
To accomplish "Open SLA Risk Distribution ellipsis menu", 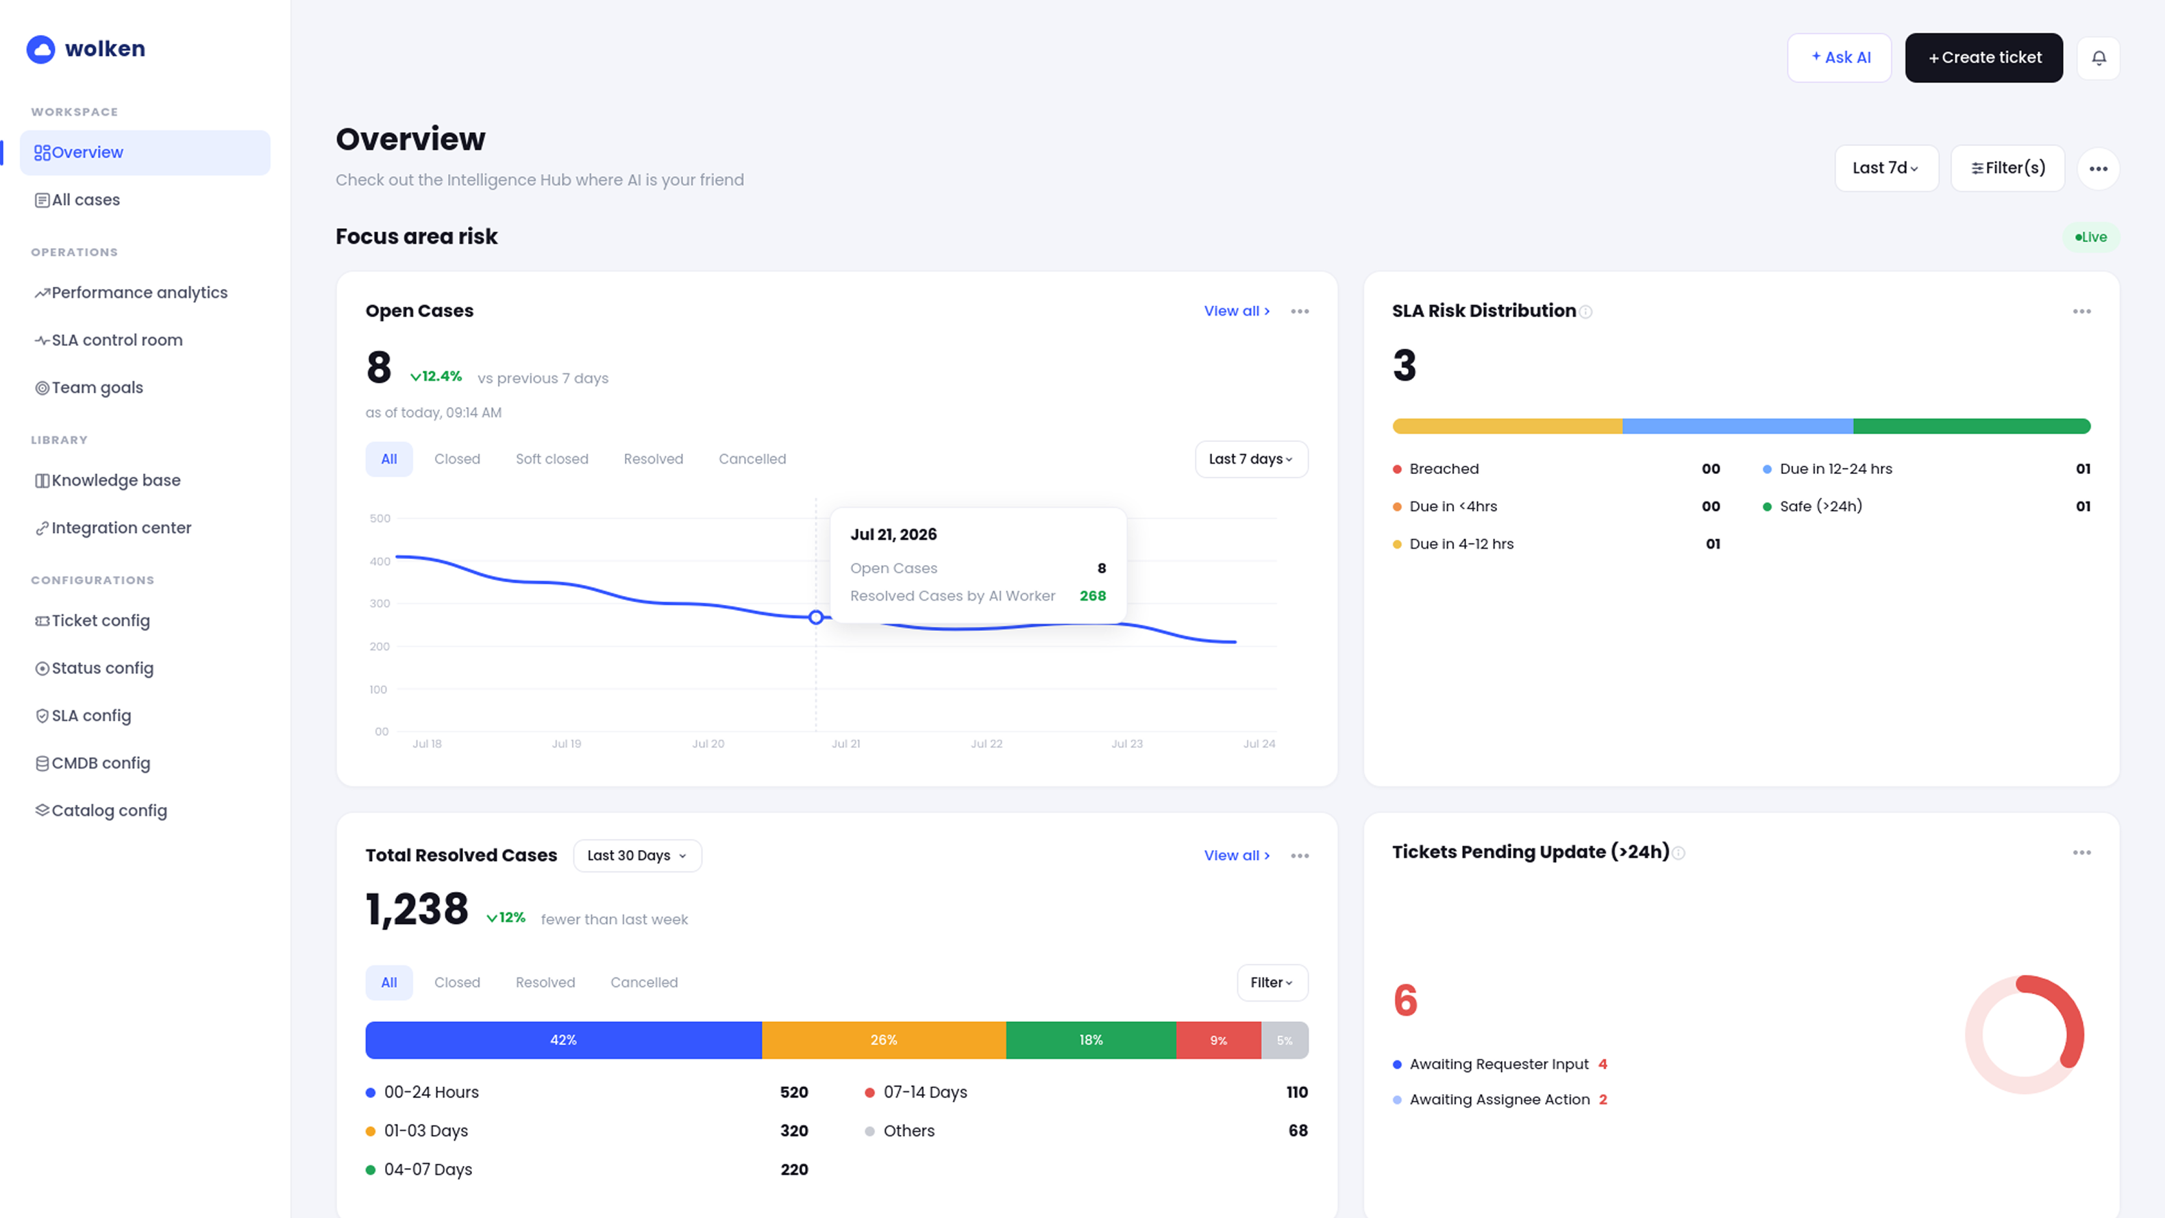I will tap(2082, 311).
